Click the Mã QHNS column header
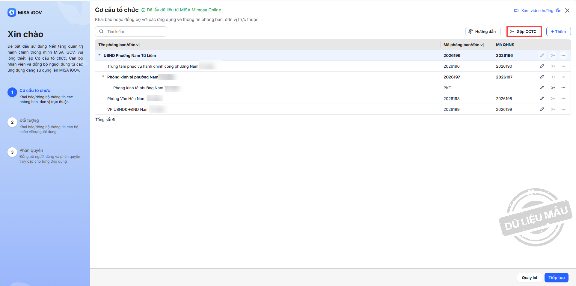Image resolution: width=576 pixels, height=286 pixels. tap(505, 45)
